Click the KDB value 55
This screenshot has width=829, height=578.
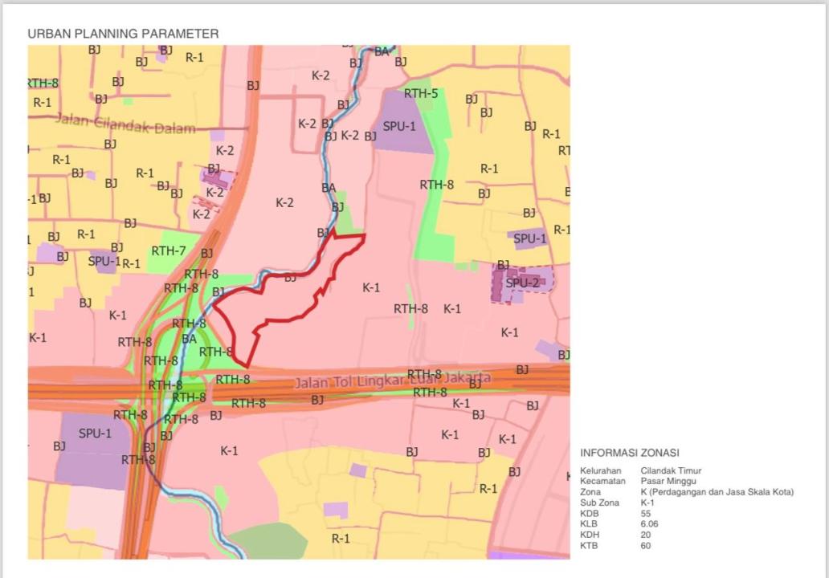click(x=646, y=514)
